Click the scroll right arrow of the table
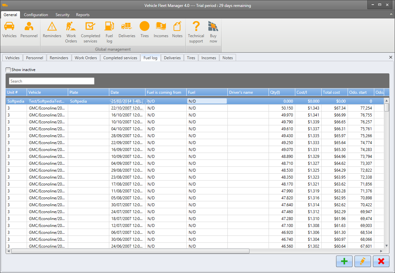 tap(382, 251)
